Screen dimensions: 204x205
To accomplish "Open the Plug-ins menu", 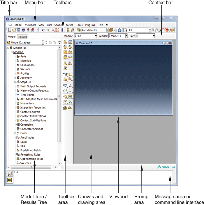I will pyautogui.click(x=90, y=25).
